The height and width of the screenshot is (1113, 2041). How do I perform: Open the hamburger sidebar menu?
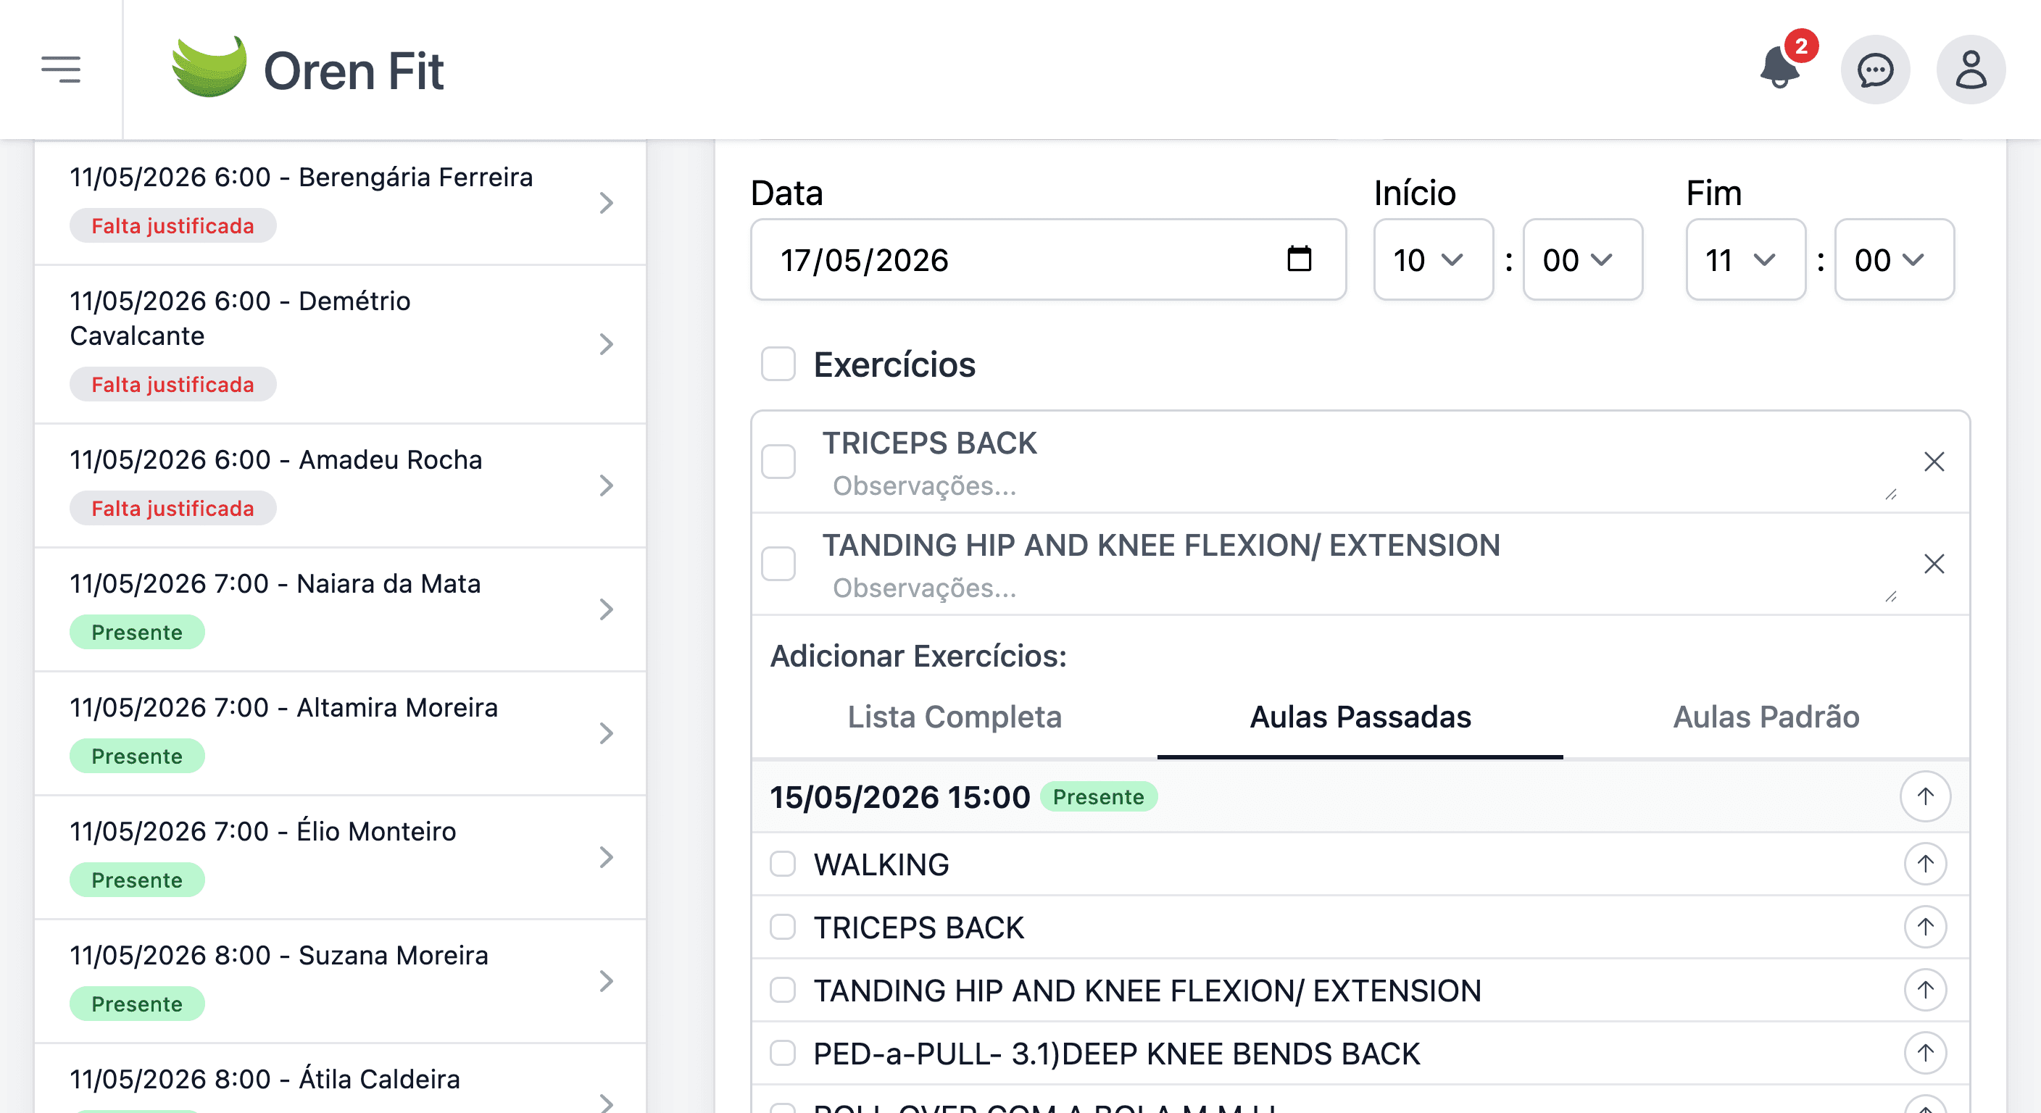pyautogui.click(x=61, y=69)
